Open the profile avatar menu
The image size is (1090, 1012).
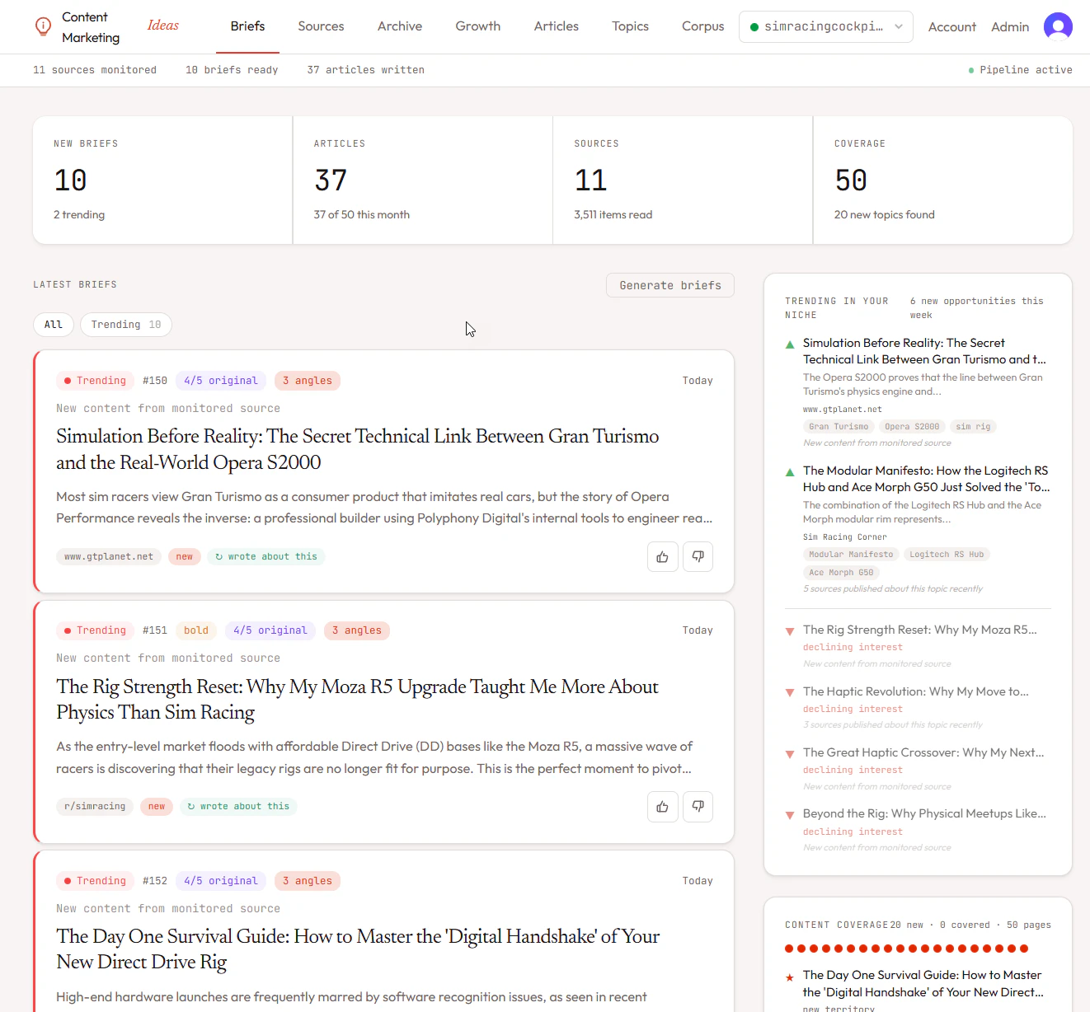coord(1059,26)
